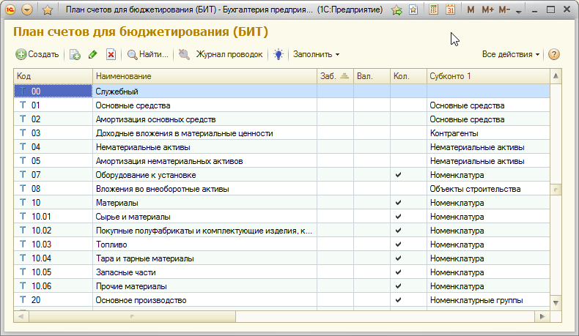The width and height of the screenshot is (579, 336).
Task: Click the horizontal scrollbar left arrow
Action: pos(21,316)
